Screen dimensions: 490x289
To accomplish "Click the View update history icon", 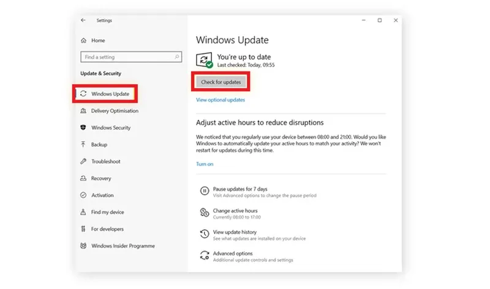I will (x=205, y=234).
